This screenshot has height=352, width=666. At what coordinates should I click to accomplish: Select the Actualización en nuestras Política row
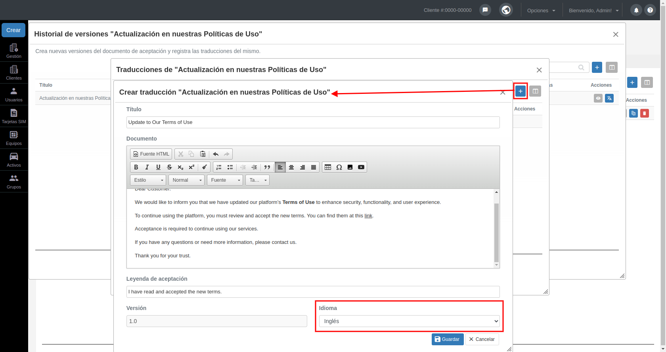coord(73,98)
